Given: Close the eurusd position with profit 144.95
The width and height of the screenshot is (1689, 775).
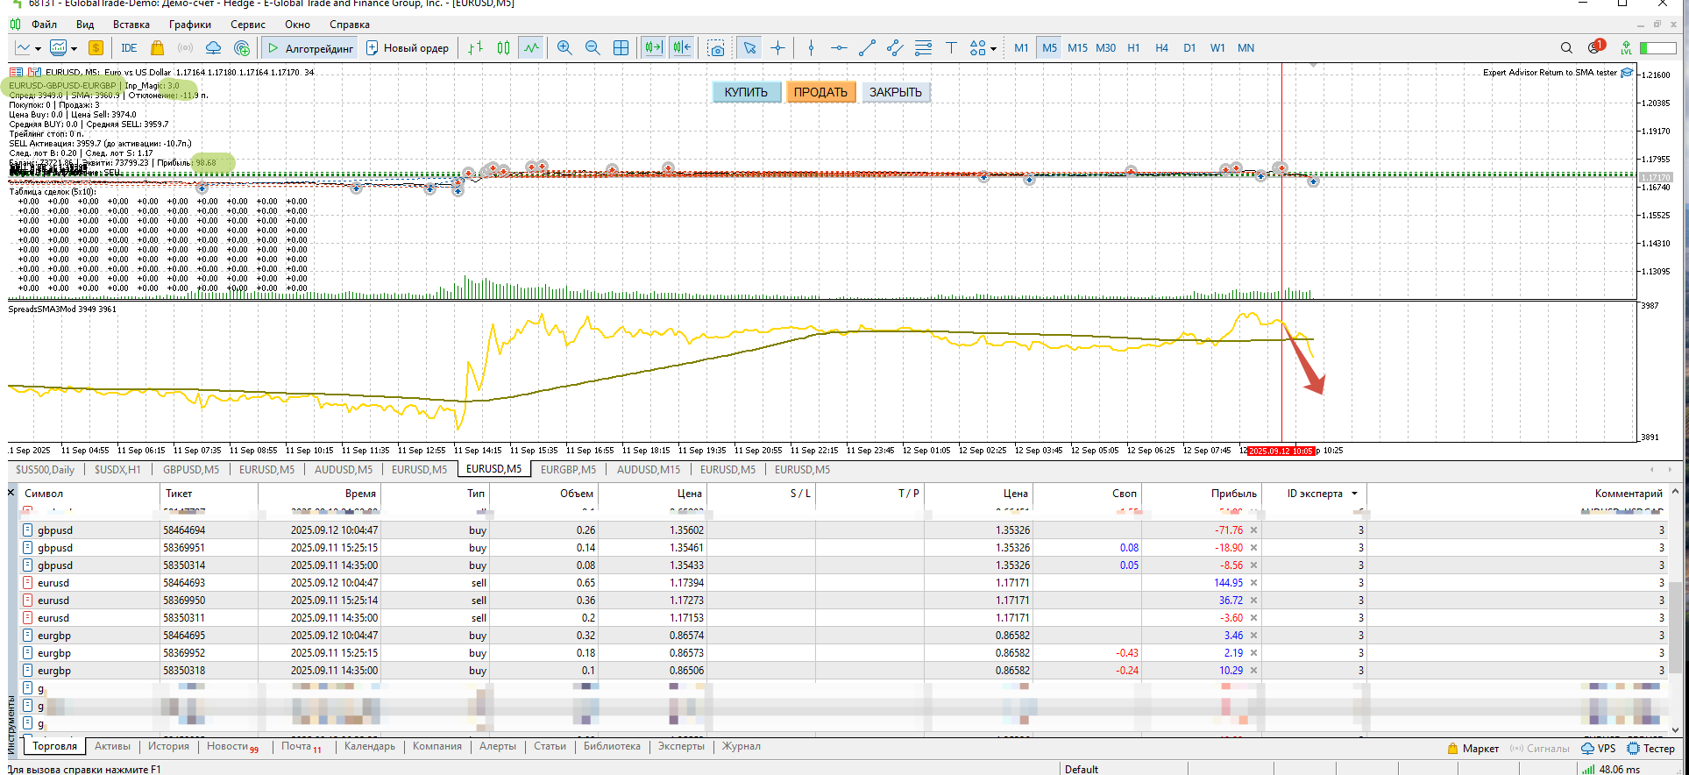Looking at the screenshot, I should 1253,583.
